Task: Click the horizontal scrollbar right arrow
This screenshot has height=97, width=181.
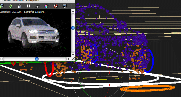Action: [x=69, y=59]
